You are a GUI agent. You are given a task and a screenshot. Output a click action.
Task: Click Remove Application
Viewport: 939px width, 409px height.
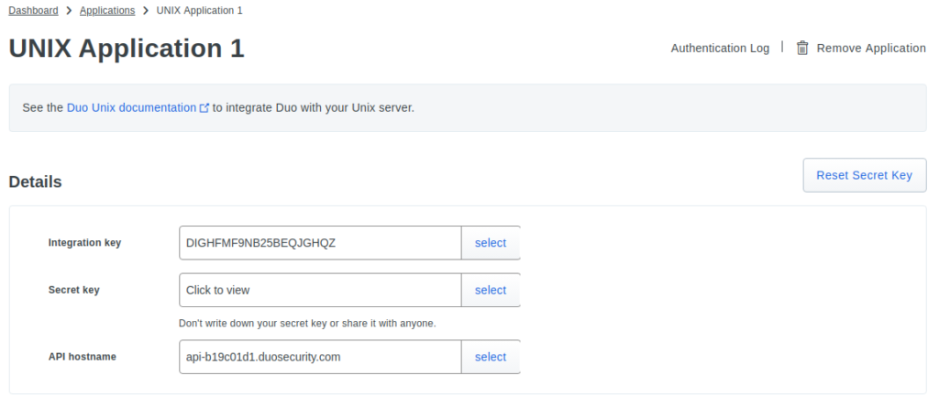(x=871, y=48)
